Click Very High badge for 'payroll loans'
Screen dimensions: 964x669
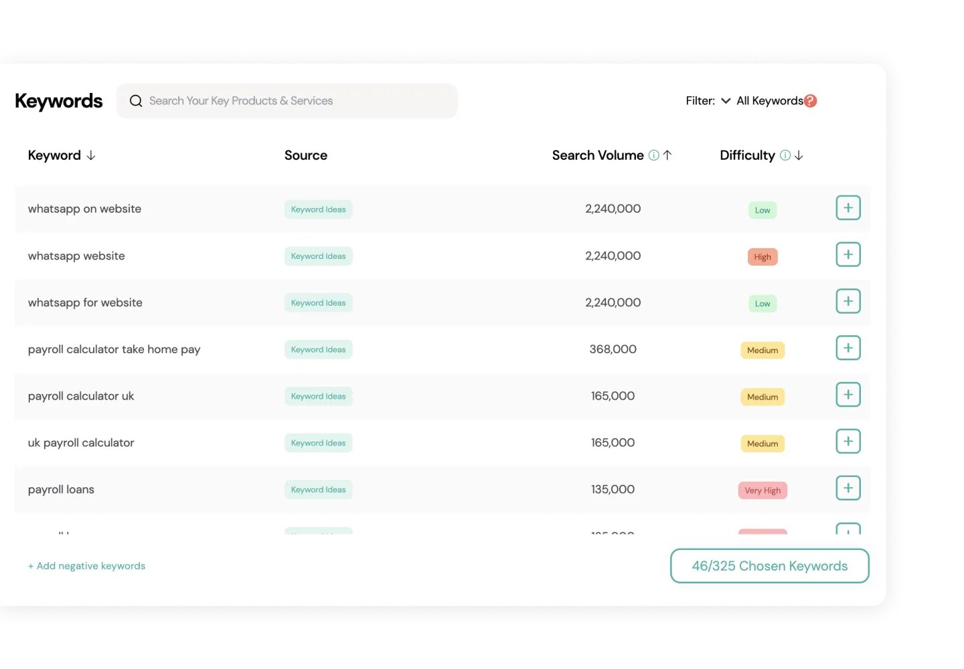762,490
